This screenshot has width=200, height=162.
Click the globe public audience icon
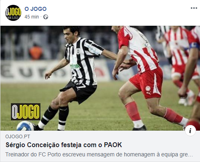(x=46, y=17)
